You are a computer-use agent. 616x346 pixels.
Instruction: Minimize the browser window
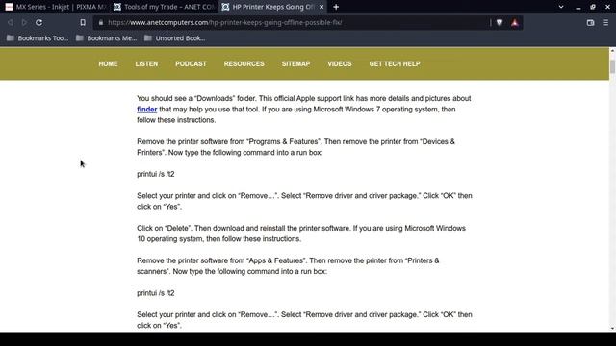click(577, 7)
